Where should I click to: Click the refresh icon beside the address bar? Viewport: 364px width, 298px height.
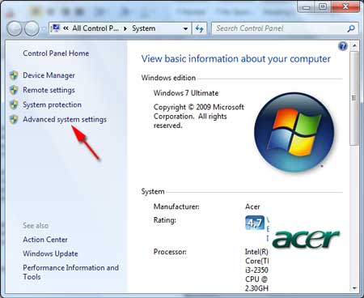(x=199, y=28)
